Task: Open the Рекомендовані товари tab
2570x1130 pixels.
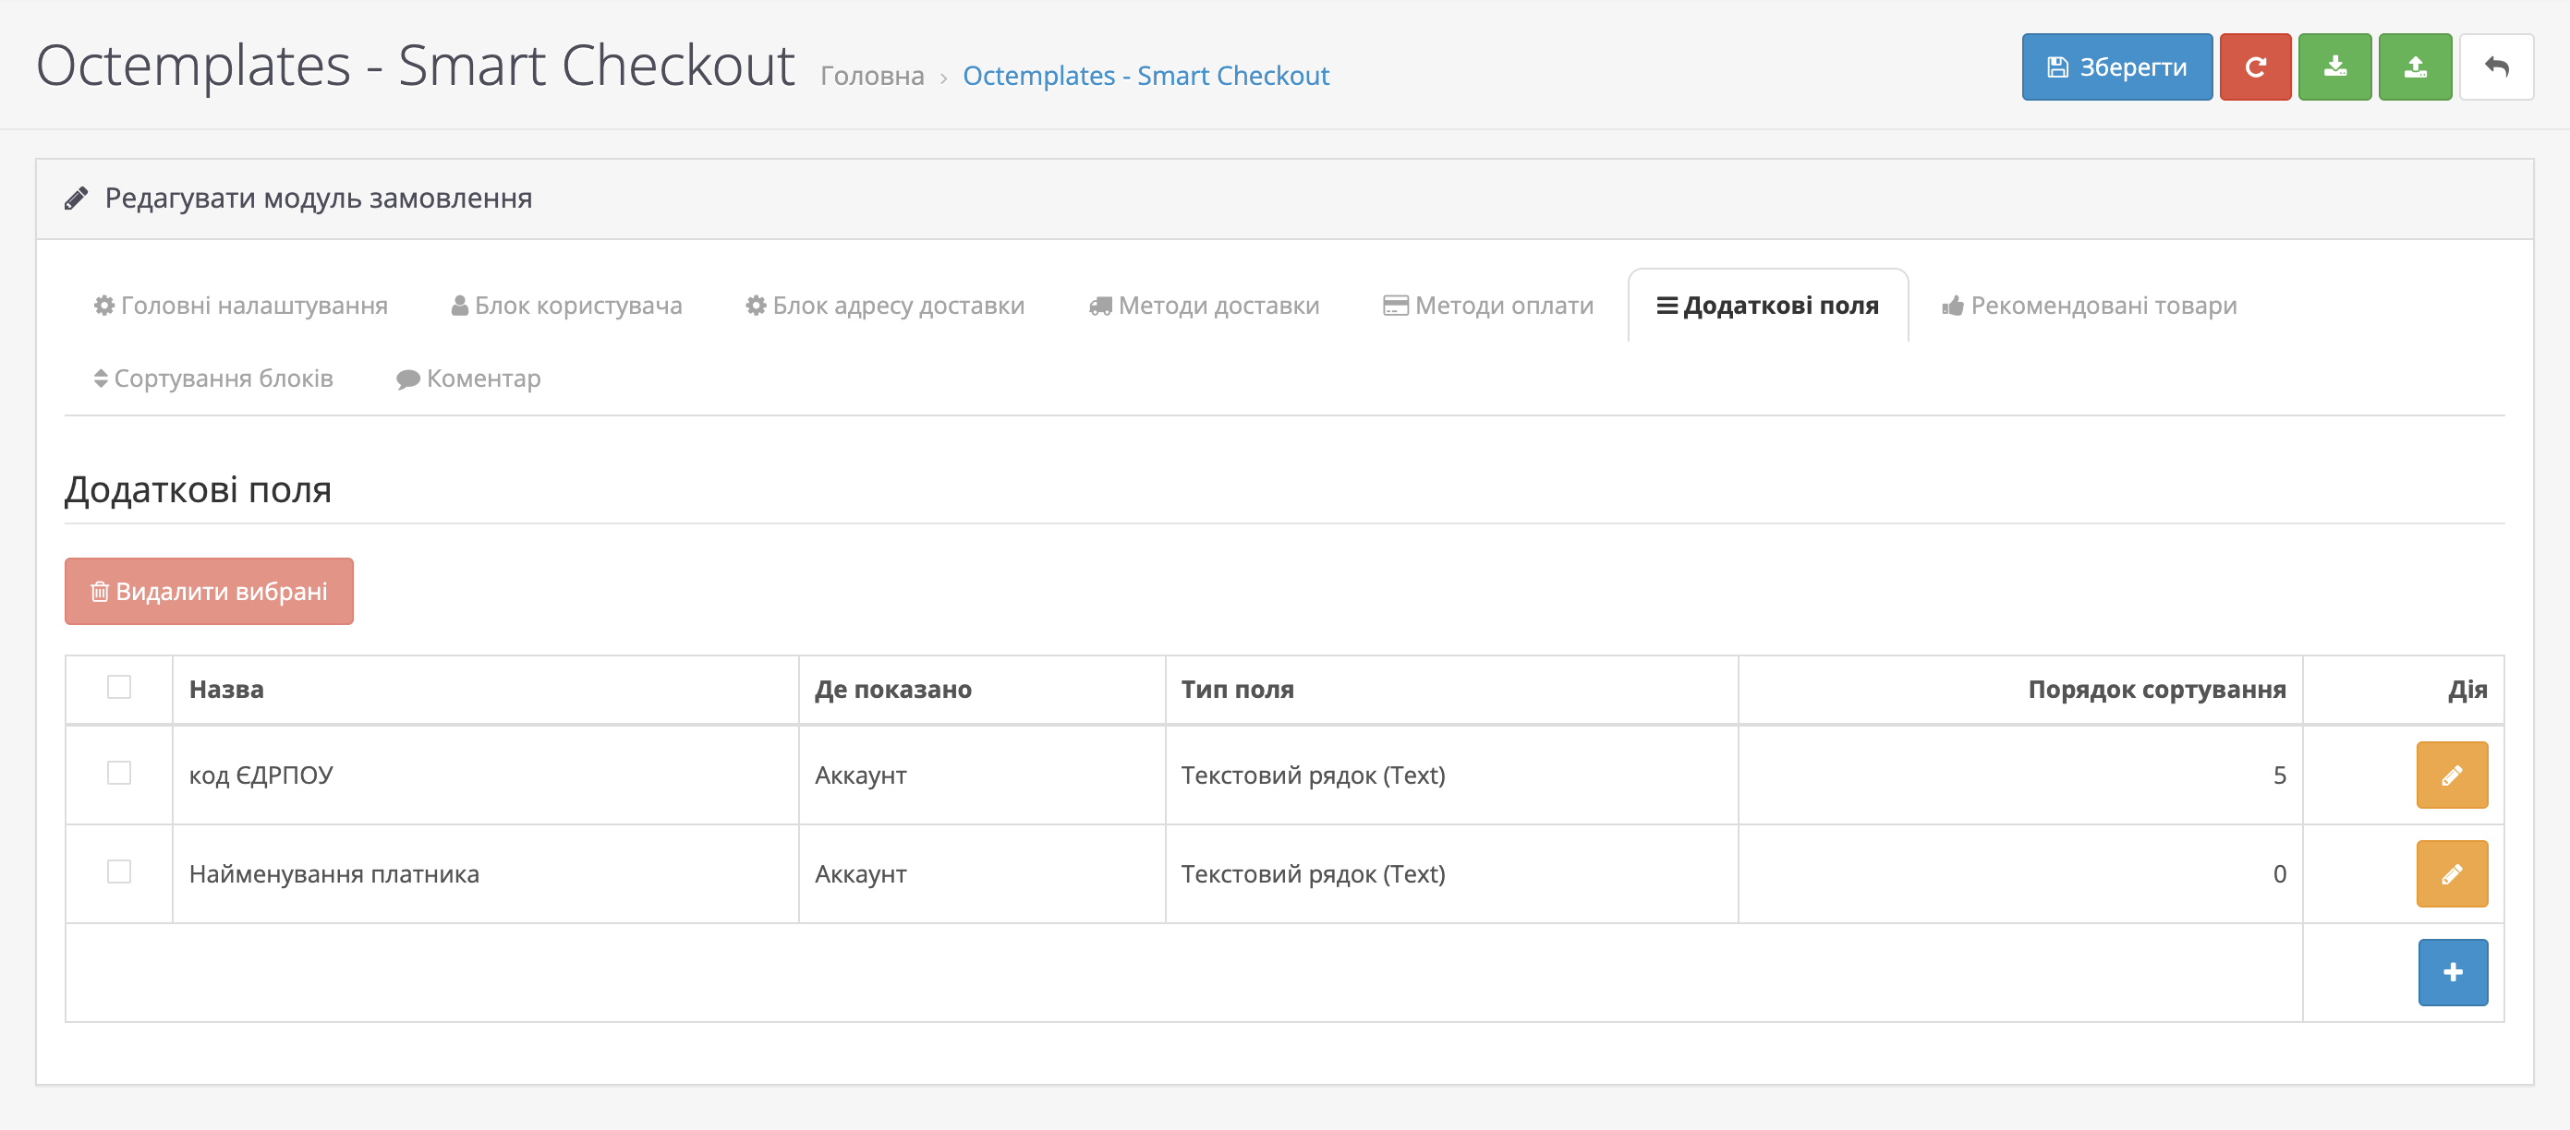Action: tap(2089, 306)
